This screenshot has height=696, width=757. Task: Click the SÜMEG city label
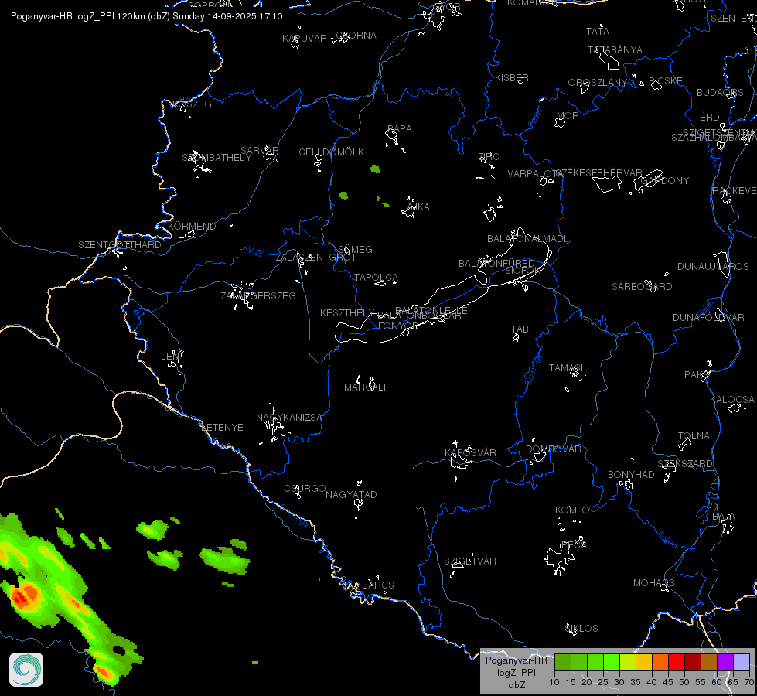[x=355, y=249]
